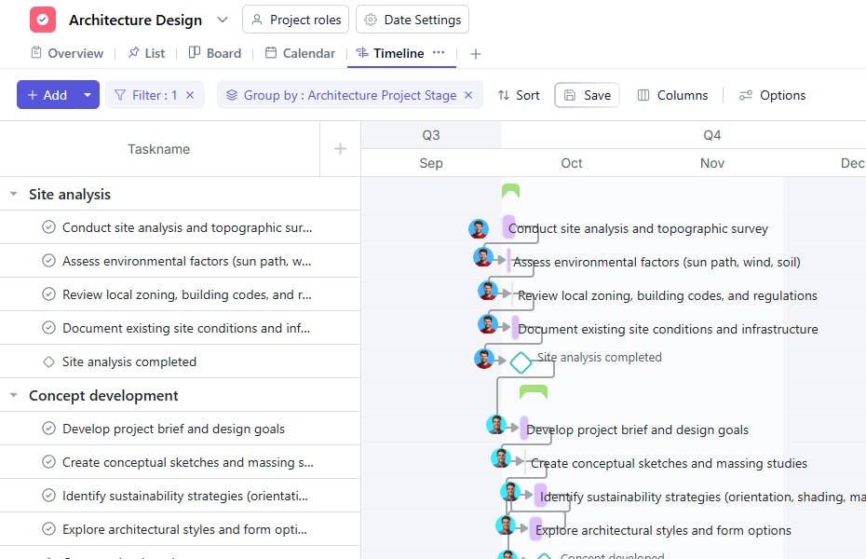Collapse the Site analysis group

click(13, 195)
